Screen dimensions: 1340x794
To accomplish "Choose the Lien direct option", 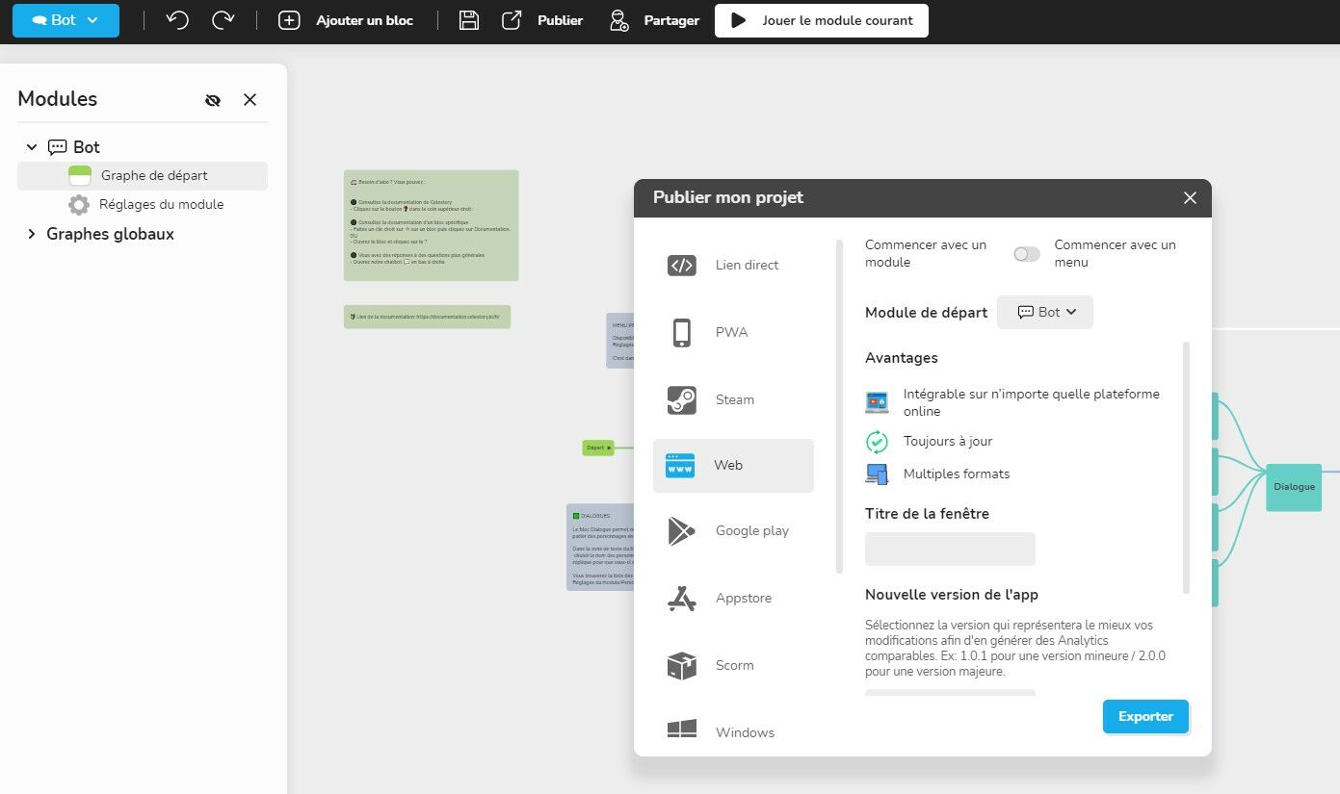I will click(x=733, y=266).
